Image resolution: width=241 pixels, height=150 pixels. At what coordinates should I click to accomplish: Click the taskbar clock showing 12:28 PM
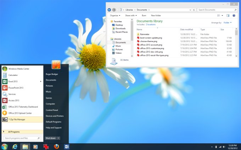(232, 147)
